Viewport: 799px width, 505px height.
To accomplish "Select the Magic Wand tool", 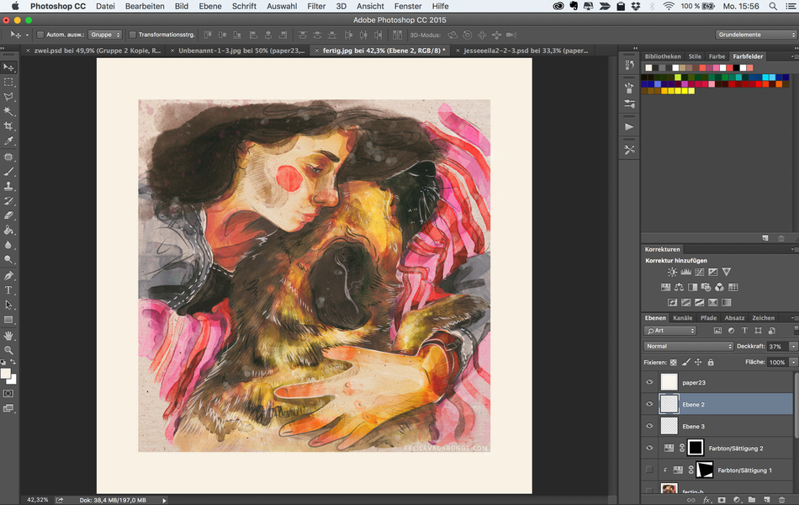I will point(8,111).
